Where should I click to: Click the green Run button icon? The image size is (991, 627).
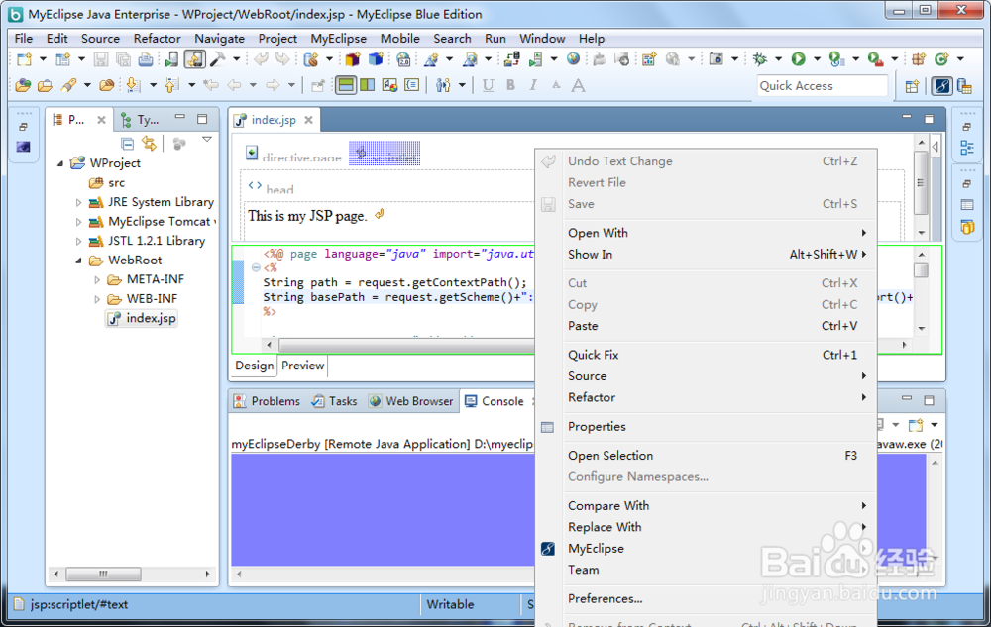(798, 59)
